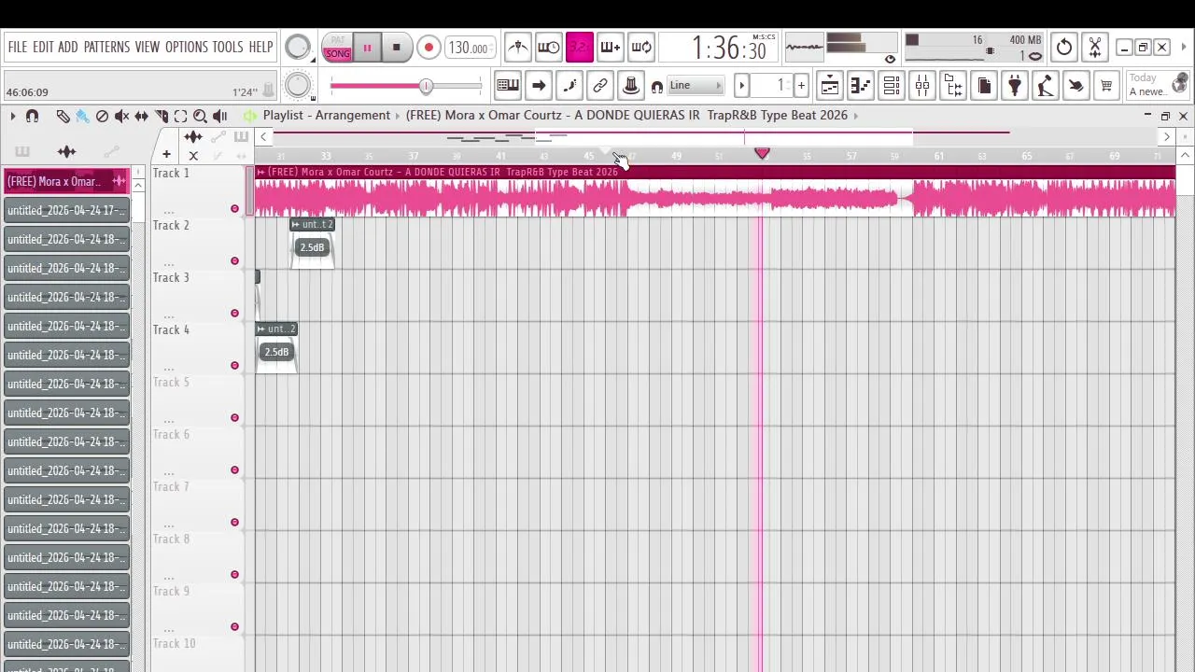The width and height of the screenshot is (1195, 672).
Task: Open the audio editor scissors icon
Action: [x=1095, y=47]
